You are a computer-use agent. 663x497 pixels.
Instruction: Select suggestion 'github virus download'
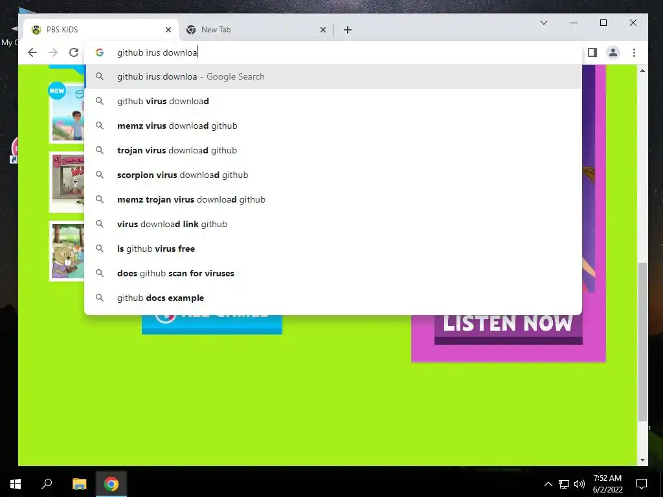click(333, 101)
